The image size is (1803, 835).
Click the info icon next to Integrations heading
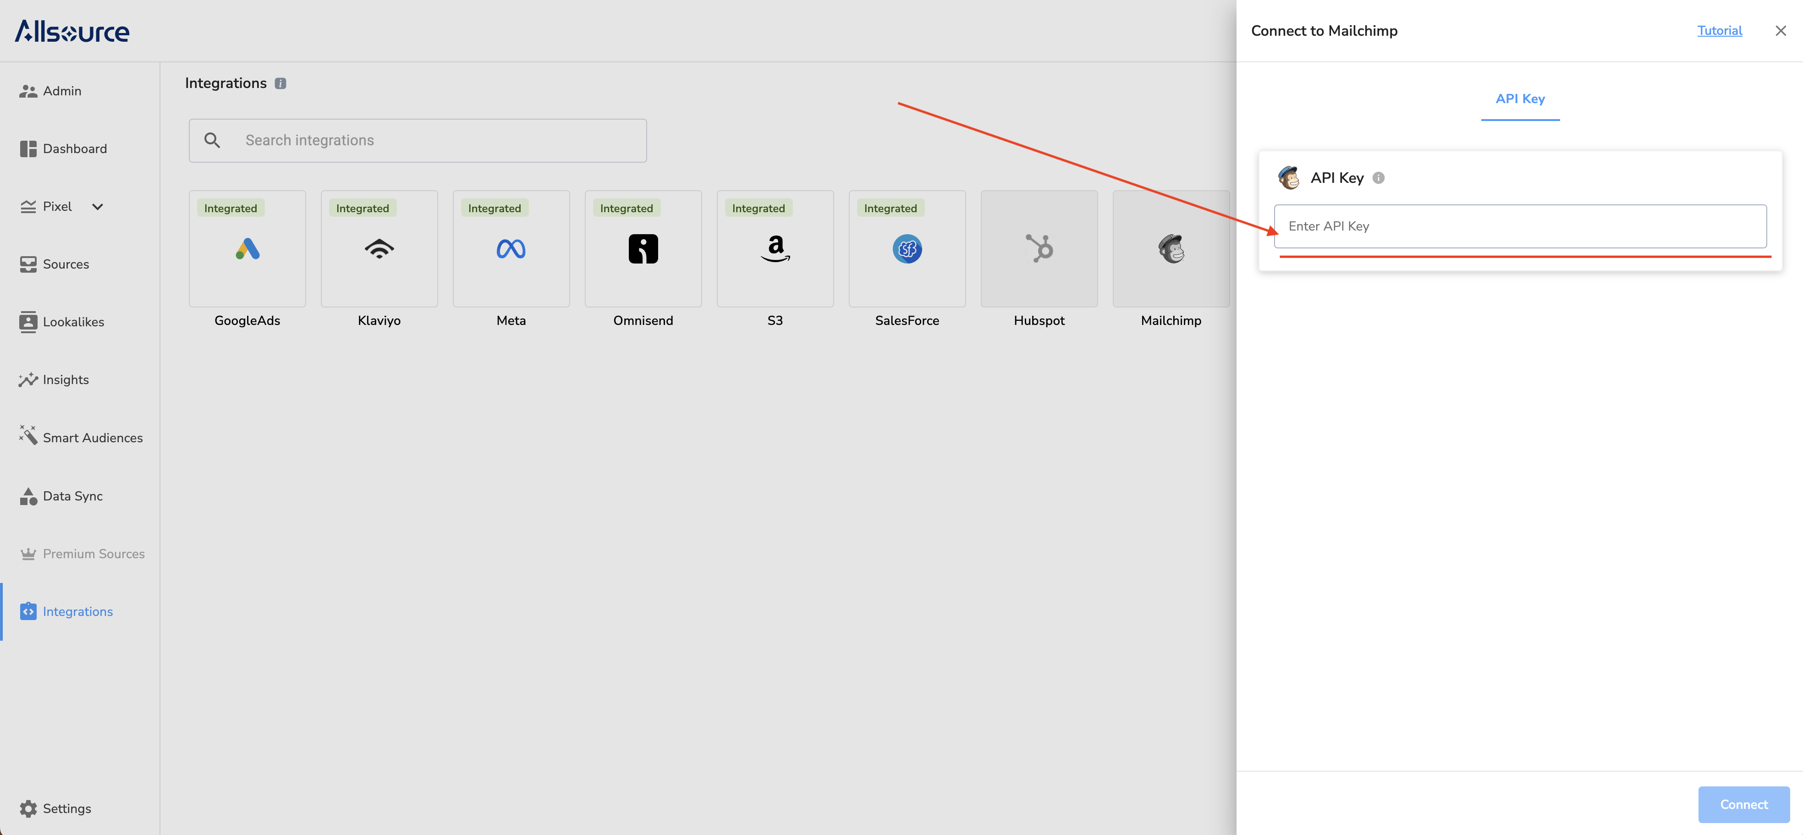click(x=280, y=83)
